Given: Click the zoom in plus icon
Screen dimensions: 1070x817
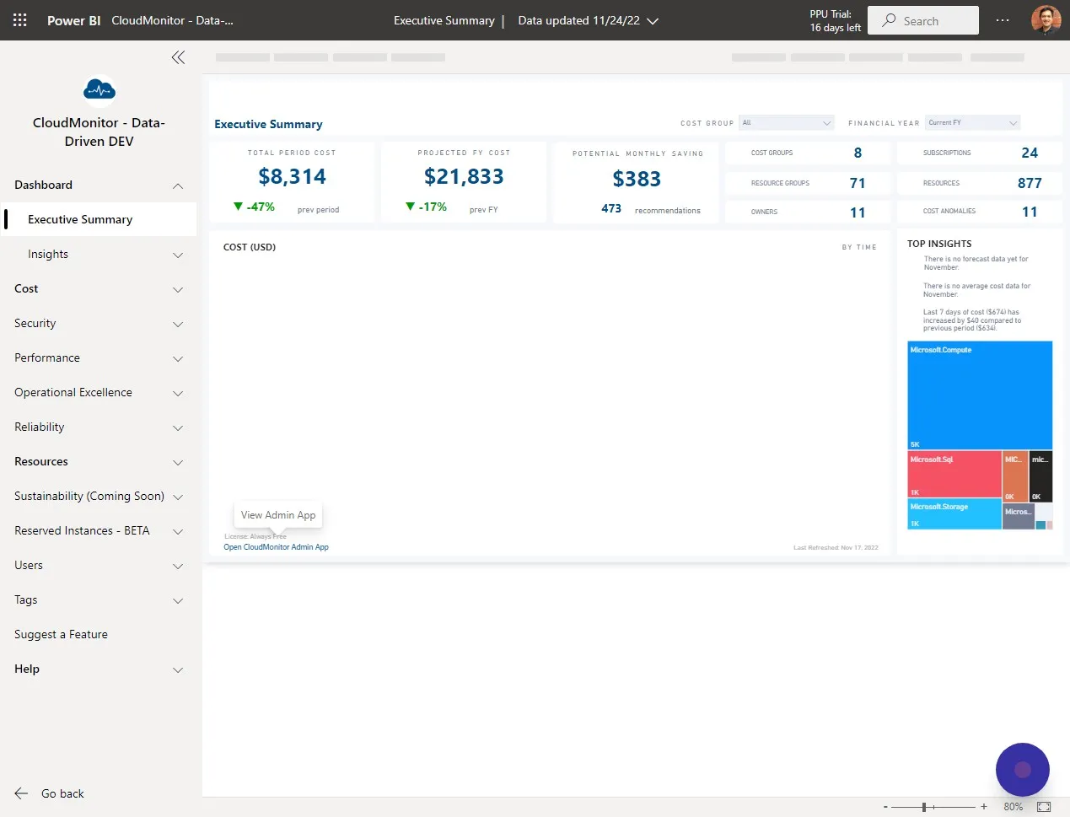Looking at the screenshot, I should [x=983, y=807].
